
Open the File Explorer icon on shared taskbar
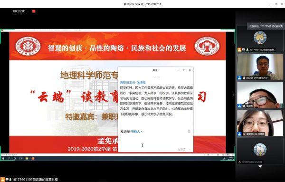coord(27,159)
